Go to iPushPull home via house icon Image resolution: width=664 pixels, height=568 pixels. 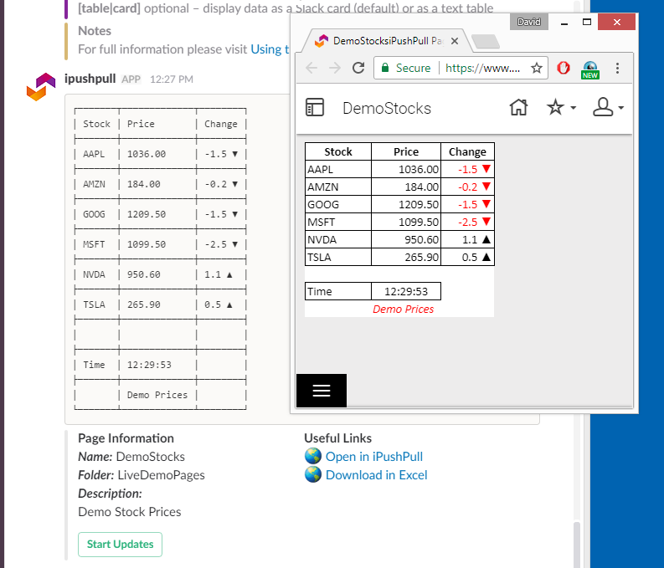518,107
